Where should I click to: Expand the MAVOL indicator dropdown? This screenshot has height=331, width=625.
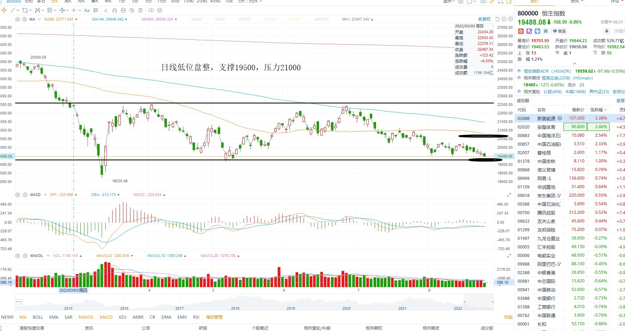click(48, 256)
